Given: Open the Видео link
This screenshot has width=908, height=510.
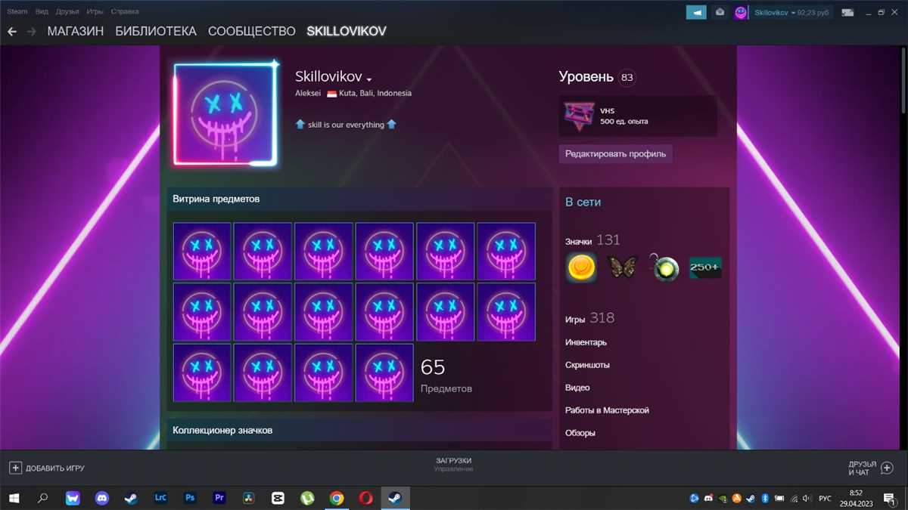Looking at the screenshot, I should pyautogui.click(x=577, y=388).
